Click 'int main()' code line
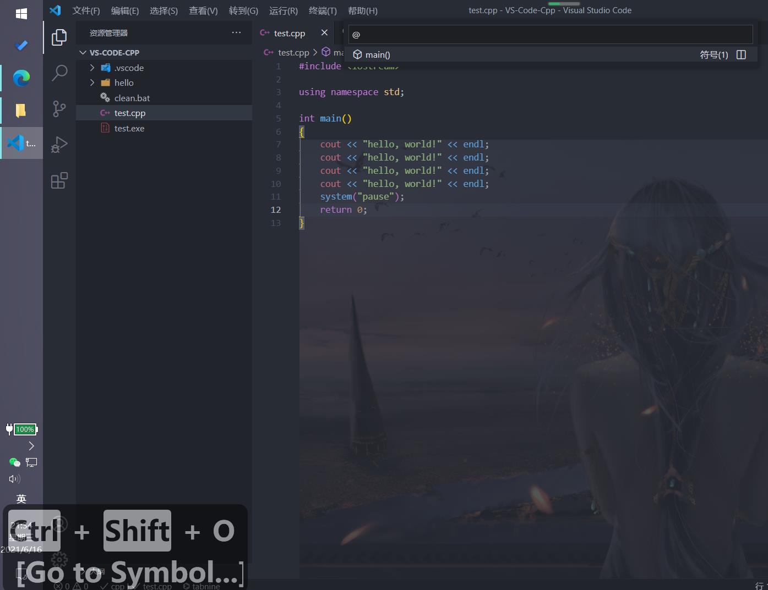 [x=325, y=118]
